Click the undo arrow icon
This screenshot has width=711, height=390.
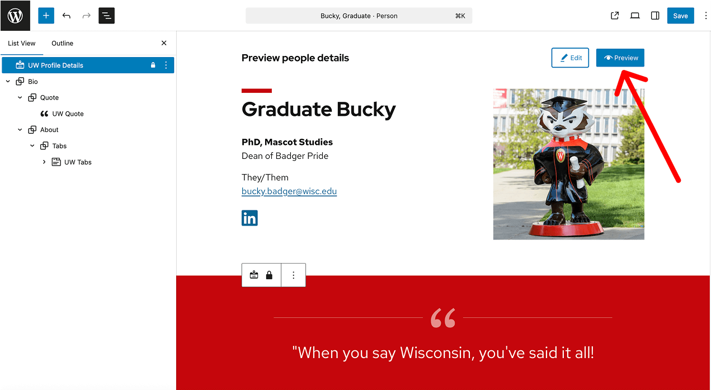(x=67, y=16)
